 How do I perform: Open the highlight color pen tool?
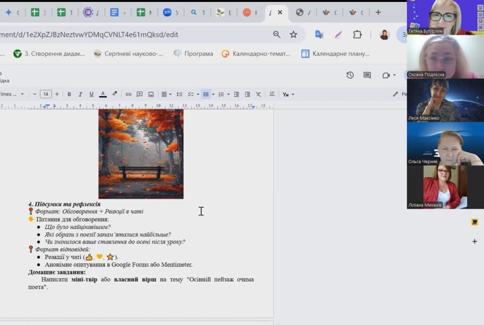click(114, 94)
